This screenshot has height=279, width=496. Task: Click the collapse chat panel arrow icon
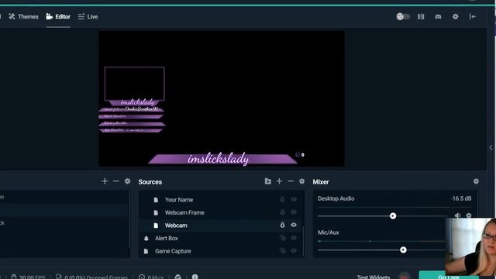click(x=473, y=16)
